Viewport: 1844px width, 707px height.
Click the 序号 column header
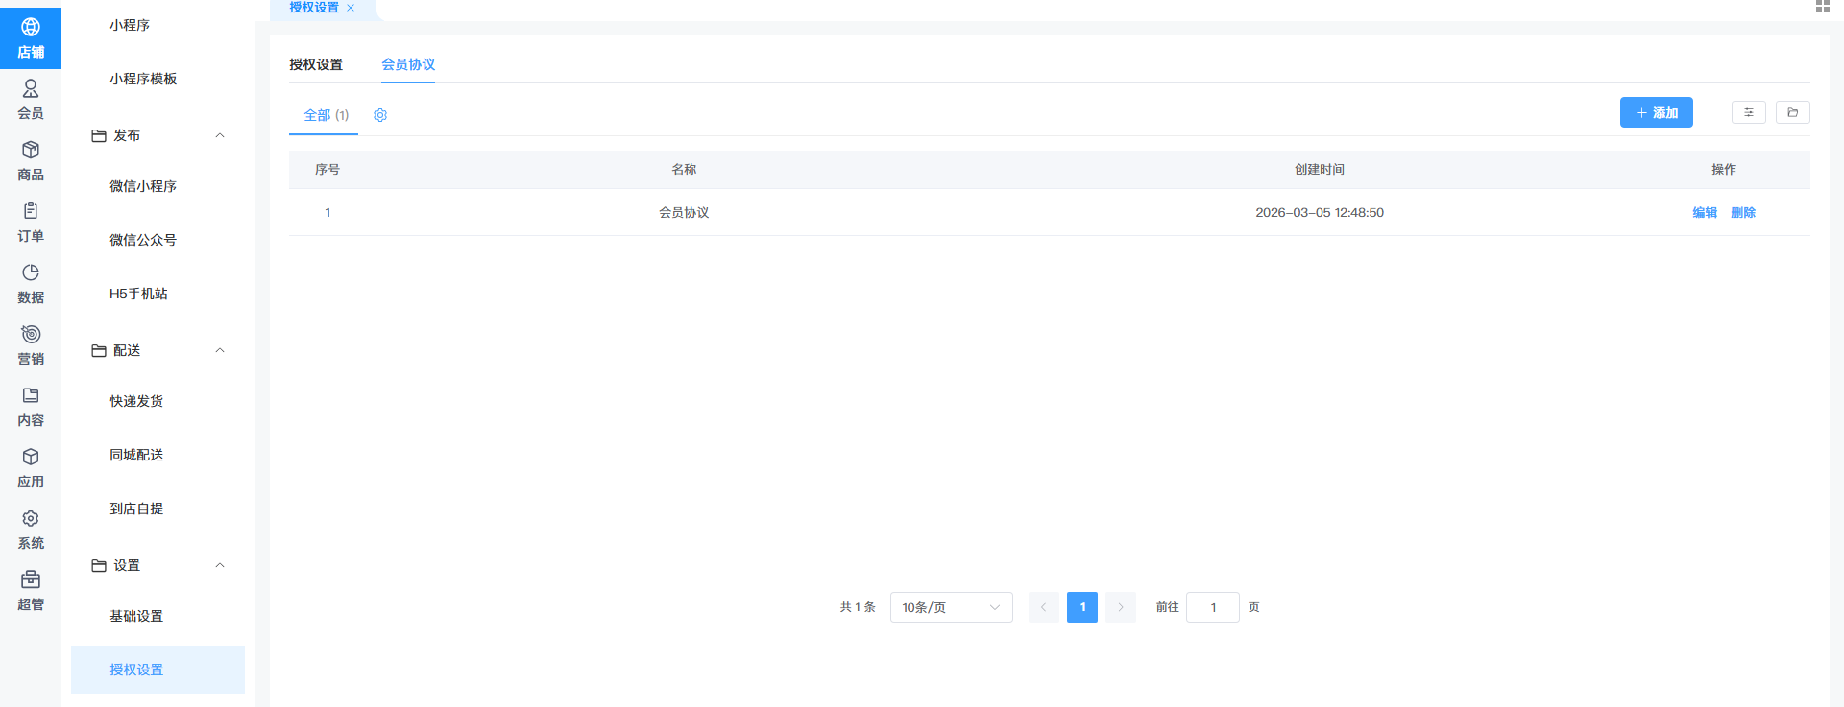(x=328, y=169)
